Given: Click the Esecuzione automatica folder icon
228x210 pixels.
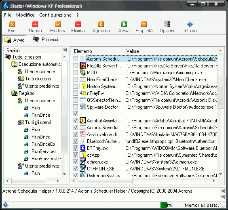Looking at the screenshot, I should [x=14, y=64].
